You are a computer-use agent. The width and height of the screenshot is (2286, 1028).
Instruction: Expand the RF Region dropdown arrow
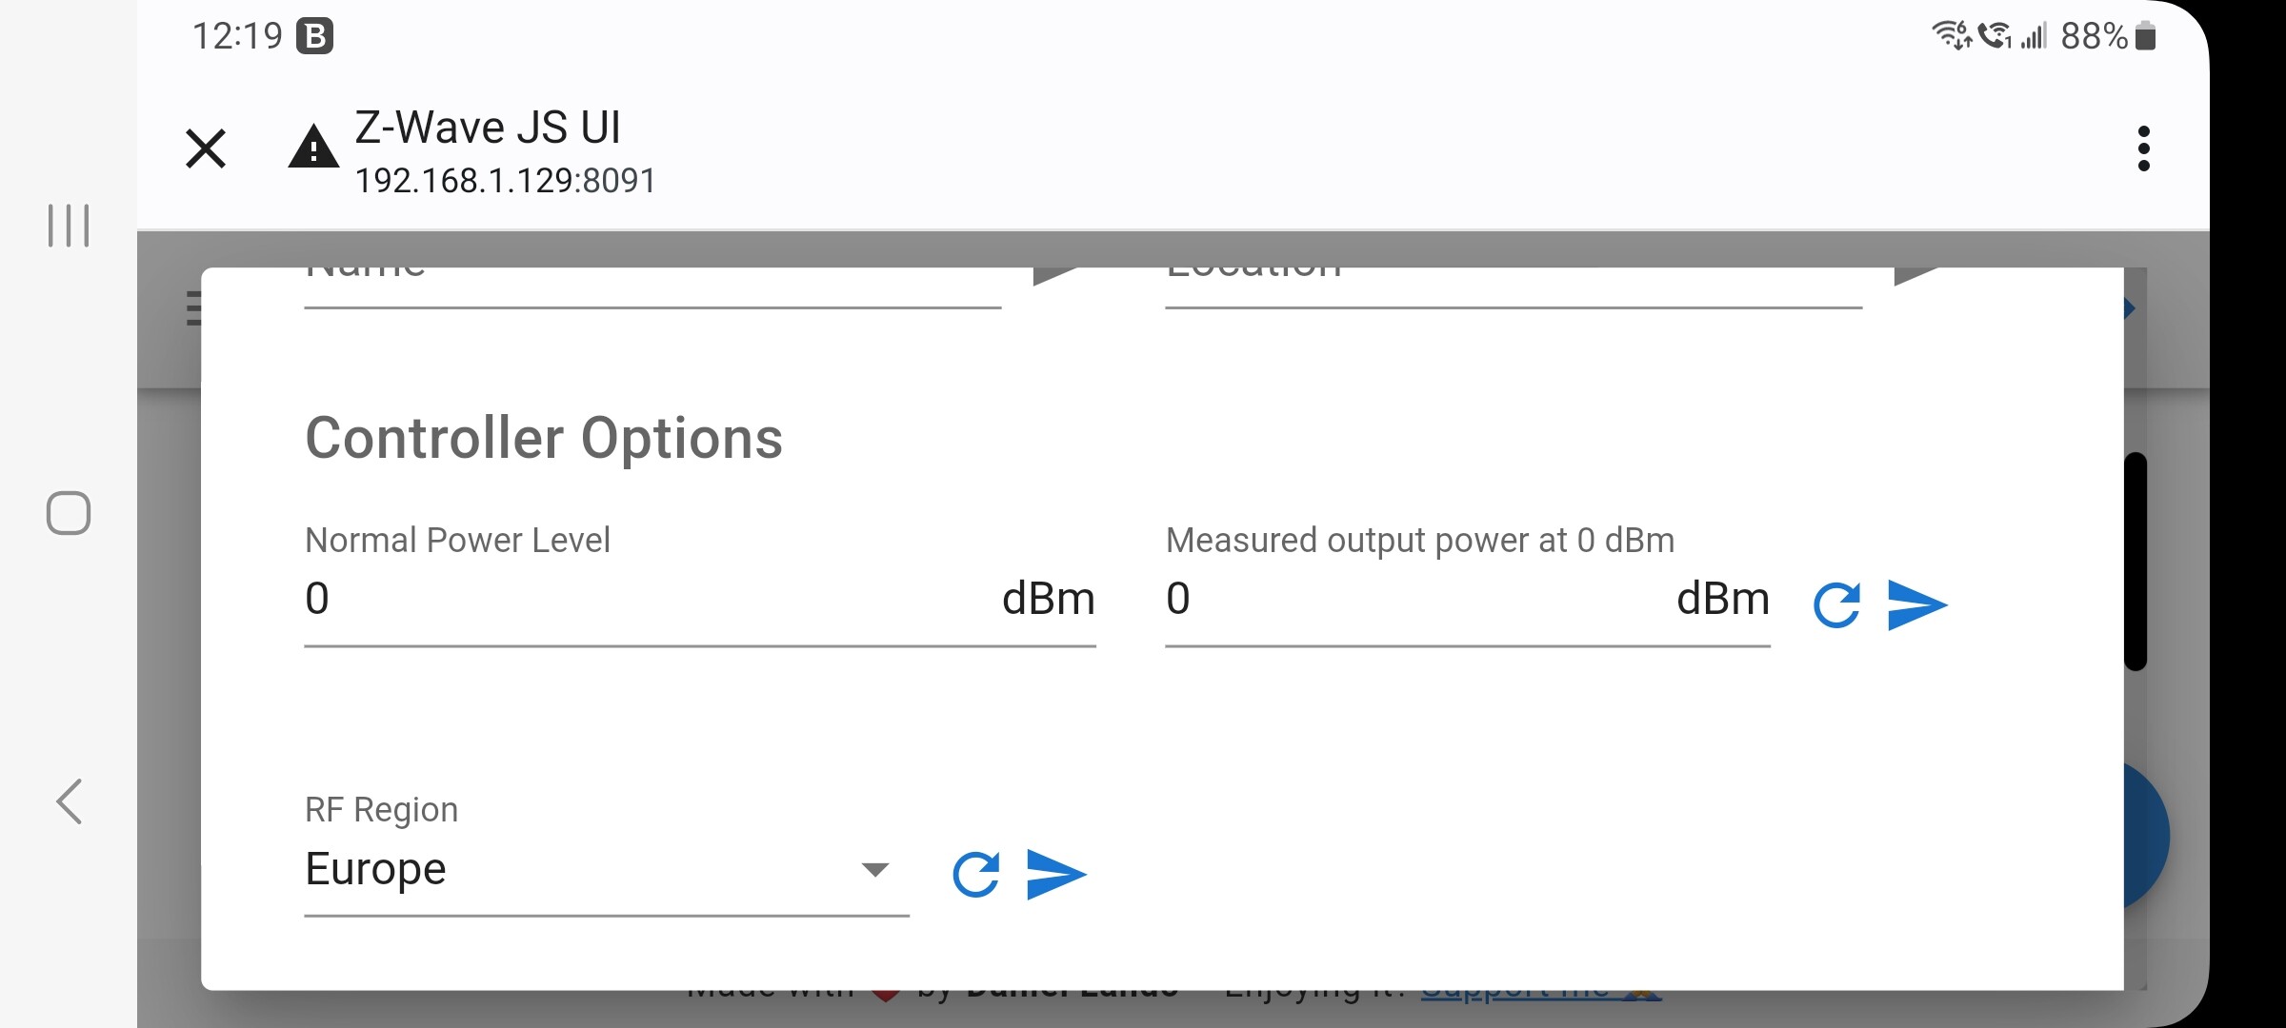click(874, 869)
